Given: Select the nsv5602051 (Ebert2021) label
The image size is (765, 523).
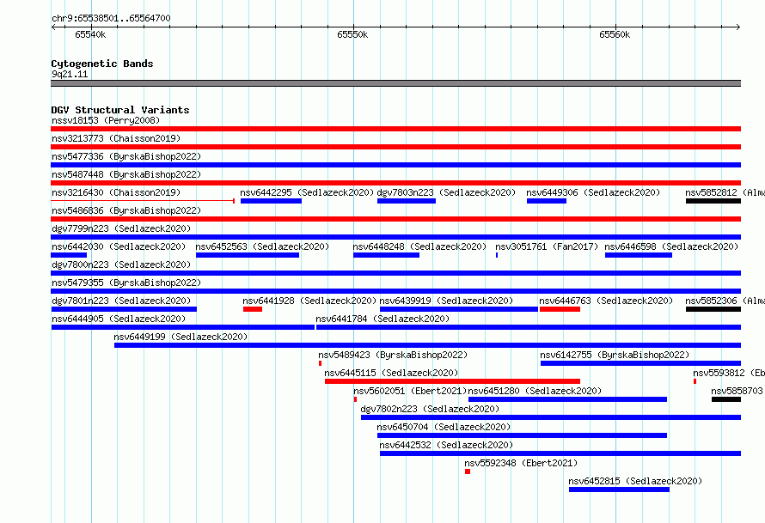Looking at the screenshot, I should coord(410,391).
